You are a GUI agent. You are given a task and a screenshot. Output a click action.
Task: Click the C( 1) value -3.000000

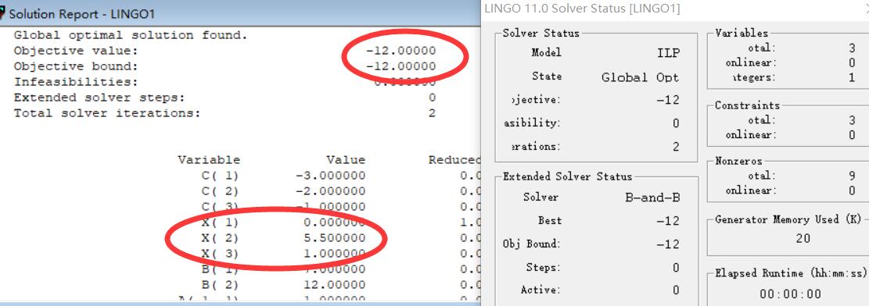pyautogui.click(x=330, y=176)
